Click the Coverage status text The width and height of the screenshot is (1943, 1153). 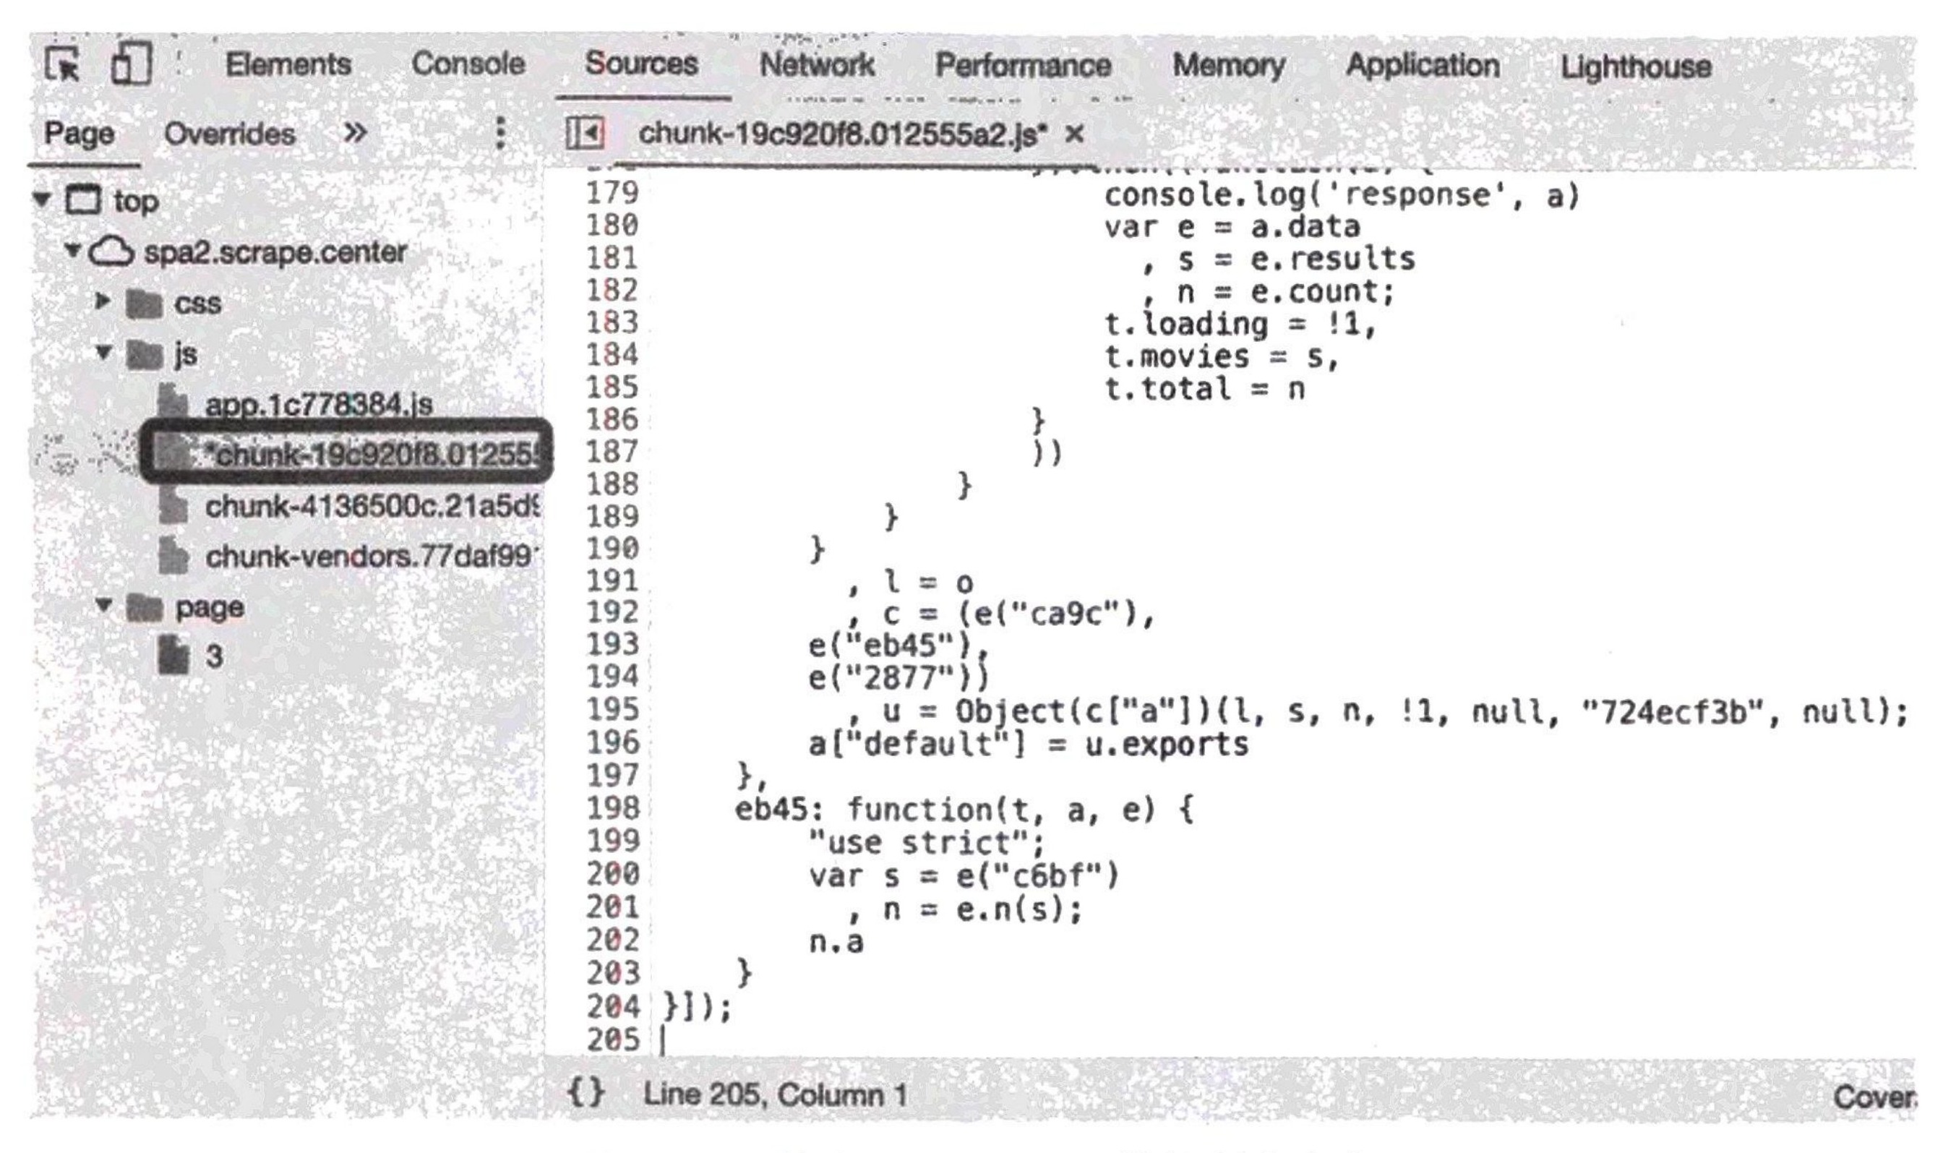(1874, 1097)
